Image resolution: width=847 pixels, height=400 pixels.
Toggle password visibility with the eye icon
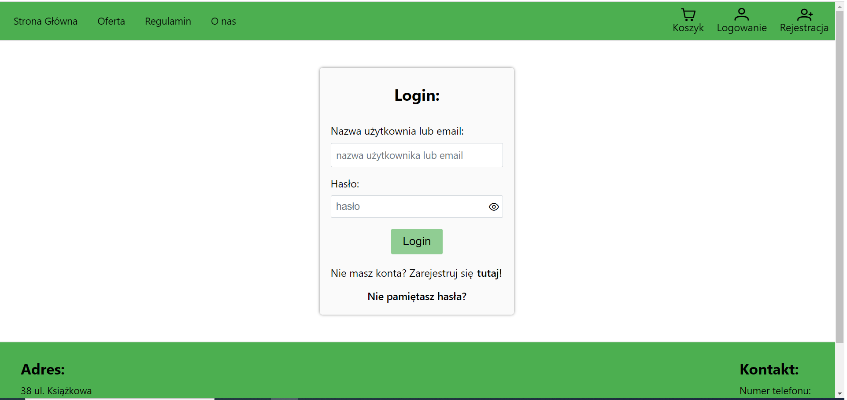pyautogui.click(x=493, y=206)
